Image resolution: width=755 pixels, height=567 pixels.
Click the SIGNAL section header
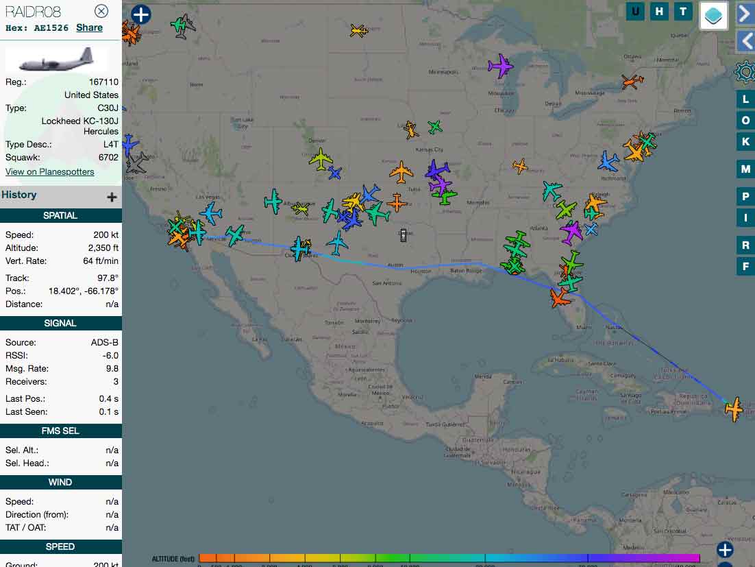[x=61, y=323]
